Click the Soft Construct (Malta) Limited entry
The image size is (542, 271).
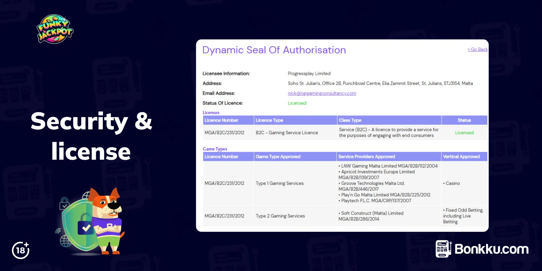click(x=371, y=216)
